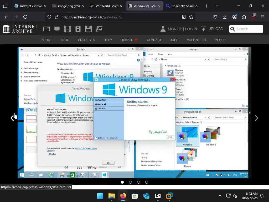Viewport: 269px width, 202px height.
Task: Bookmark this page with the star icon
Action: [x=191, y=17]
